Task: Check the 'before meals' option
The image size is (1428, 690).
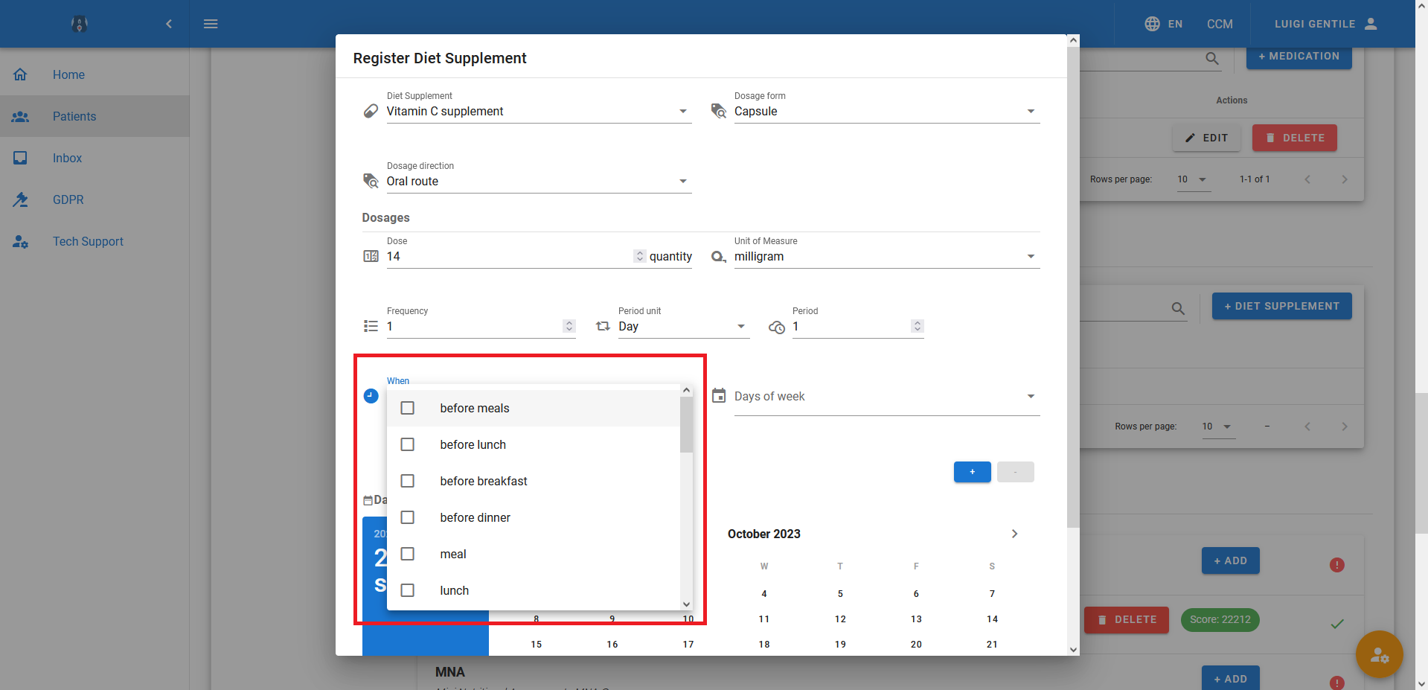Action: (x=408, y=408)
